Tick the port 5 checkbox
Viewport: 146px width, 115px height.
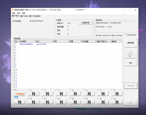tap(71, 90)
